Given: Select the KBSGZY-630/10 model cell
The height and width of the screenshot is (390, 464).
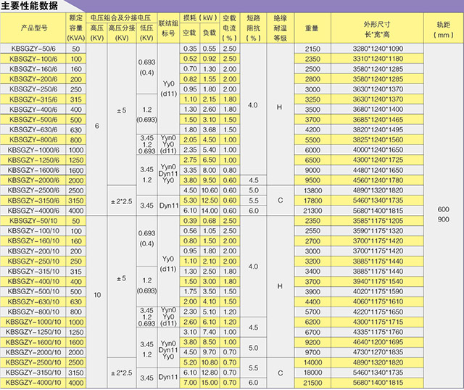Looking at the screenshot, I should click(x=33, y=301).
